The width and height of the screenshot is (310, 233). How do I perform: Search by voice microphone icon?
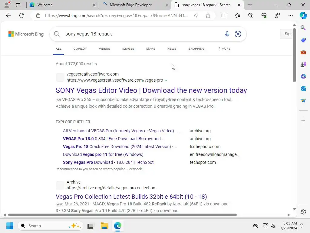227,34
